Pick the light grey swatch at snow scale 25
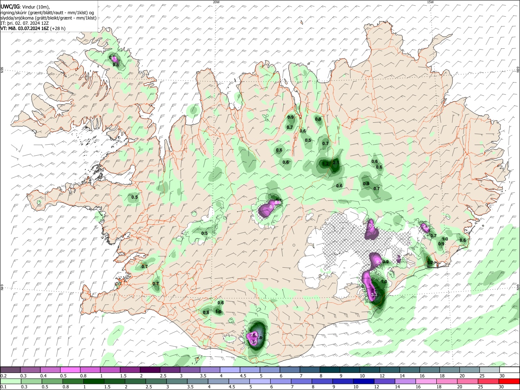This screenshot has width=520, height=390. tap(490, 370)
